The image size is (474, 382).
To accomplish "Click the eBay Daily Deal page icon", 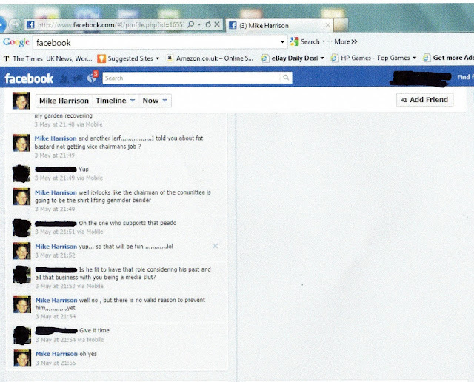I will pos(265,58).
